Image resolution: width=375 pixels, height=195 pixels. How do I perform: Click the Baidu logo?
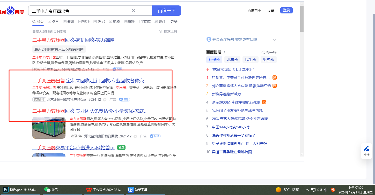point(12,11)
